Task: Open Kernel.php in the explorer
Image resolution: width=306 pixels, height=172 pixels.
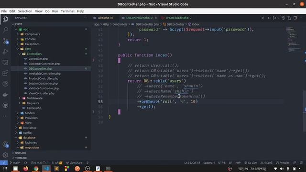Action: tap(34, 108)
